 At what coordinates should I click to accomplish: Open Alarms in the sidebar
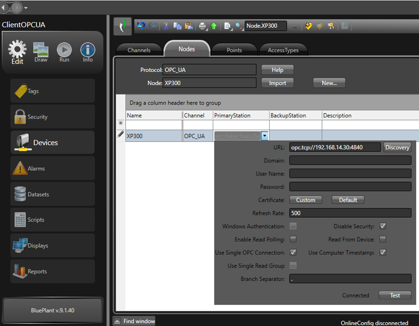coord(52,168)
